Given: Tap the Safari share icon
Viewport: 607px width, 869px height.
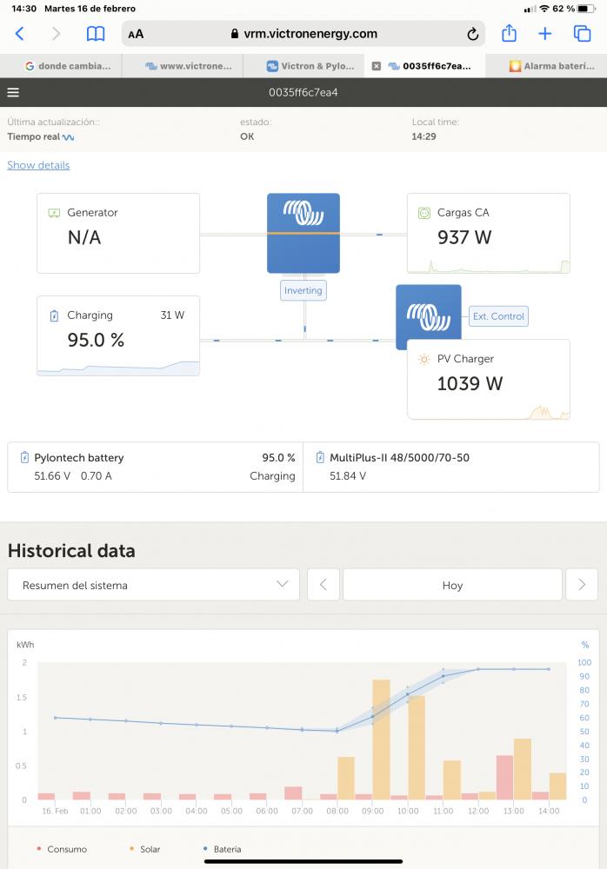Looking at the screenshot, I should coord(509,34).
